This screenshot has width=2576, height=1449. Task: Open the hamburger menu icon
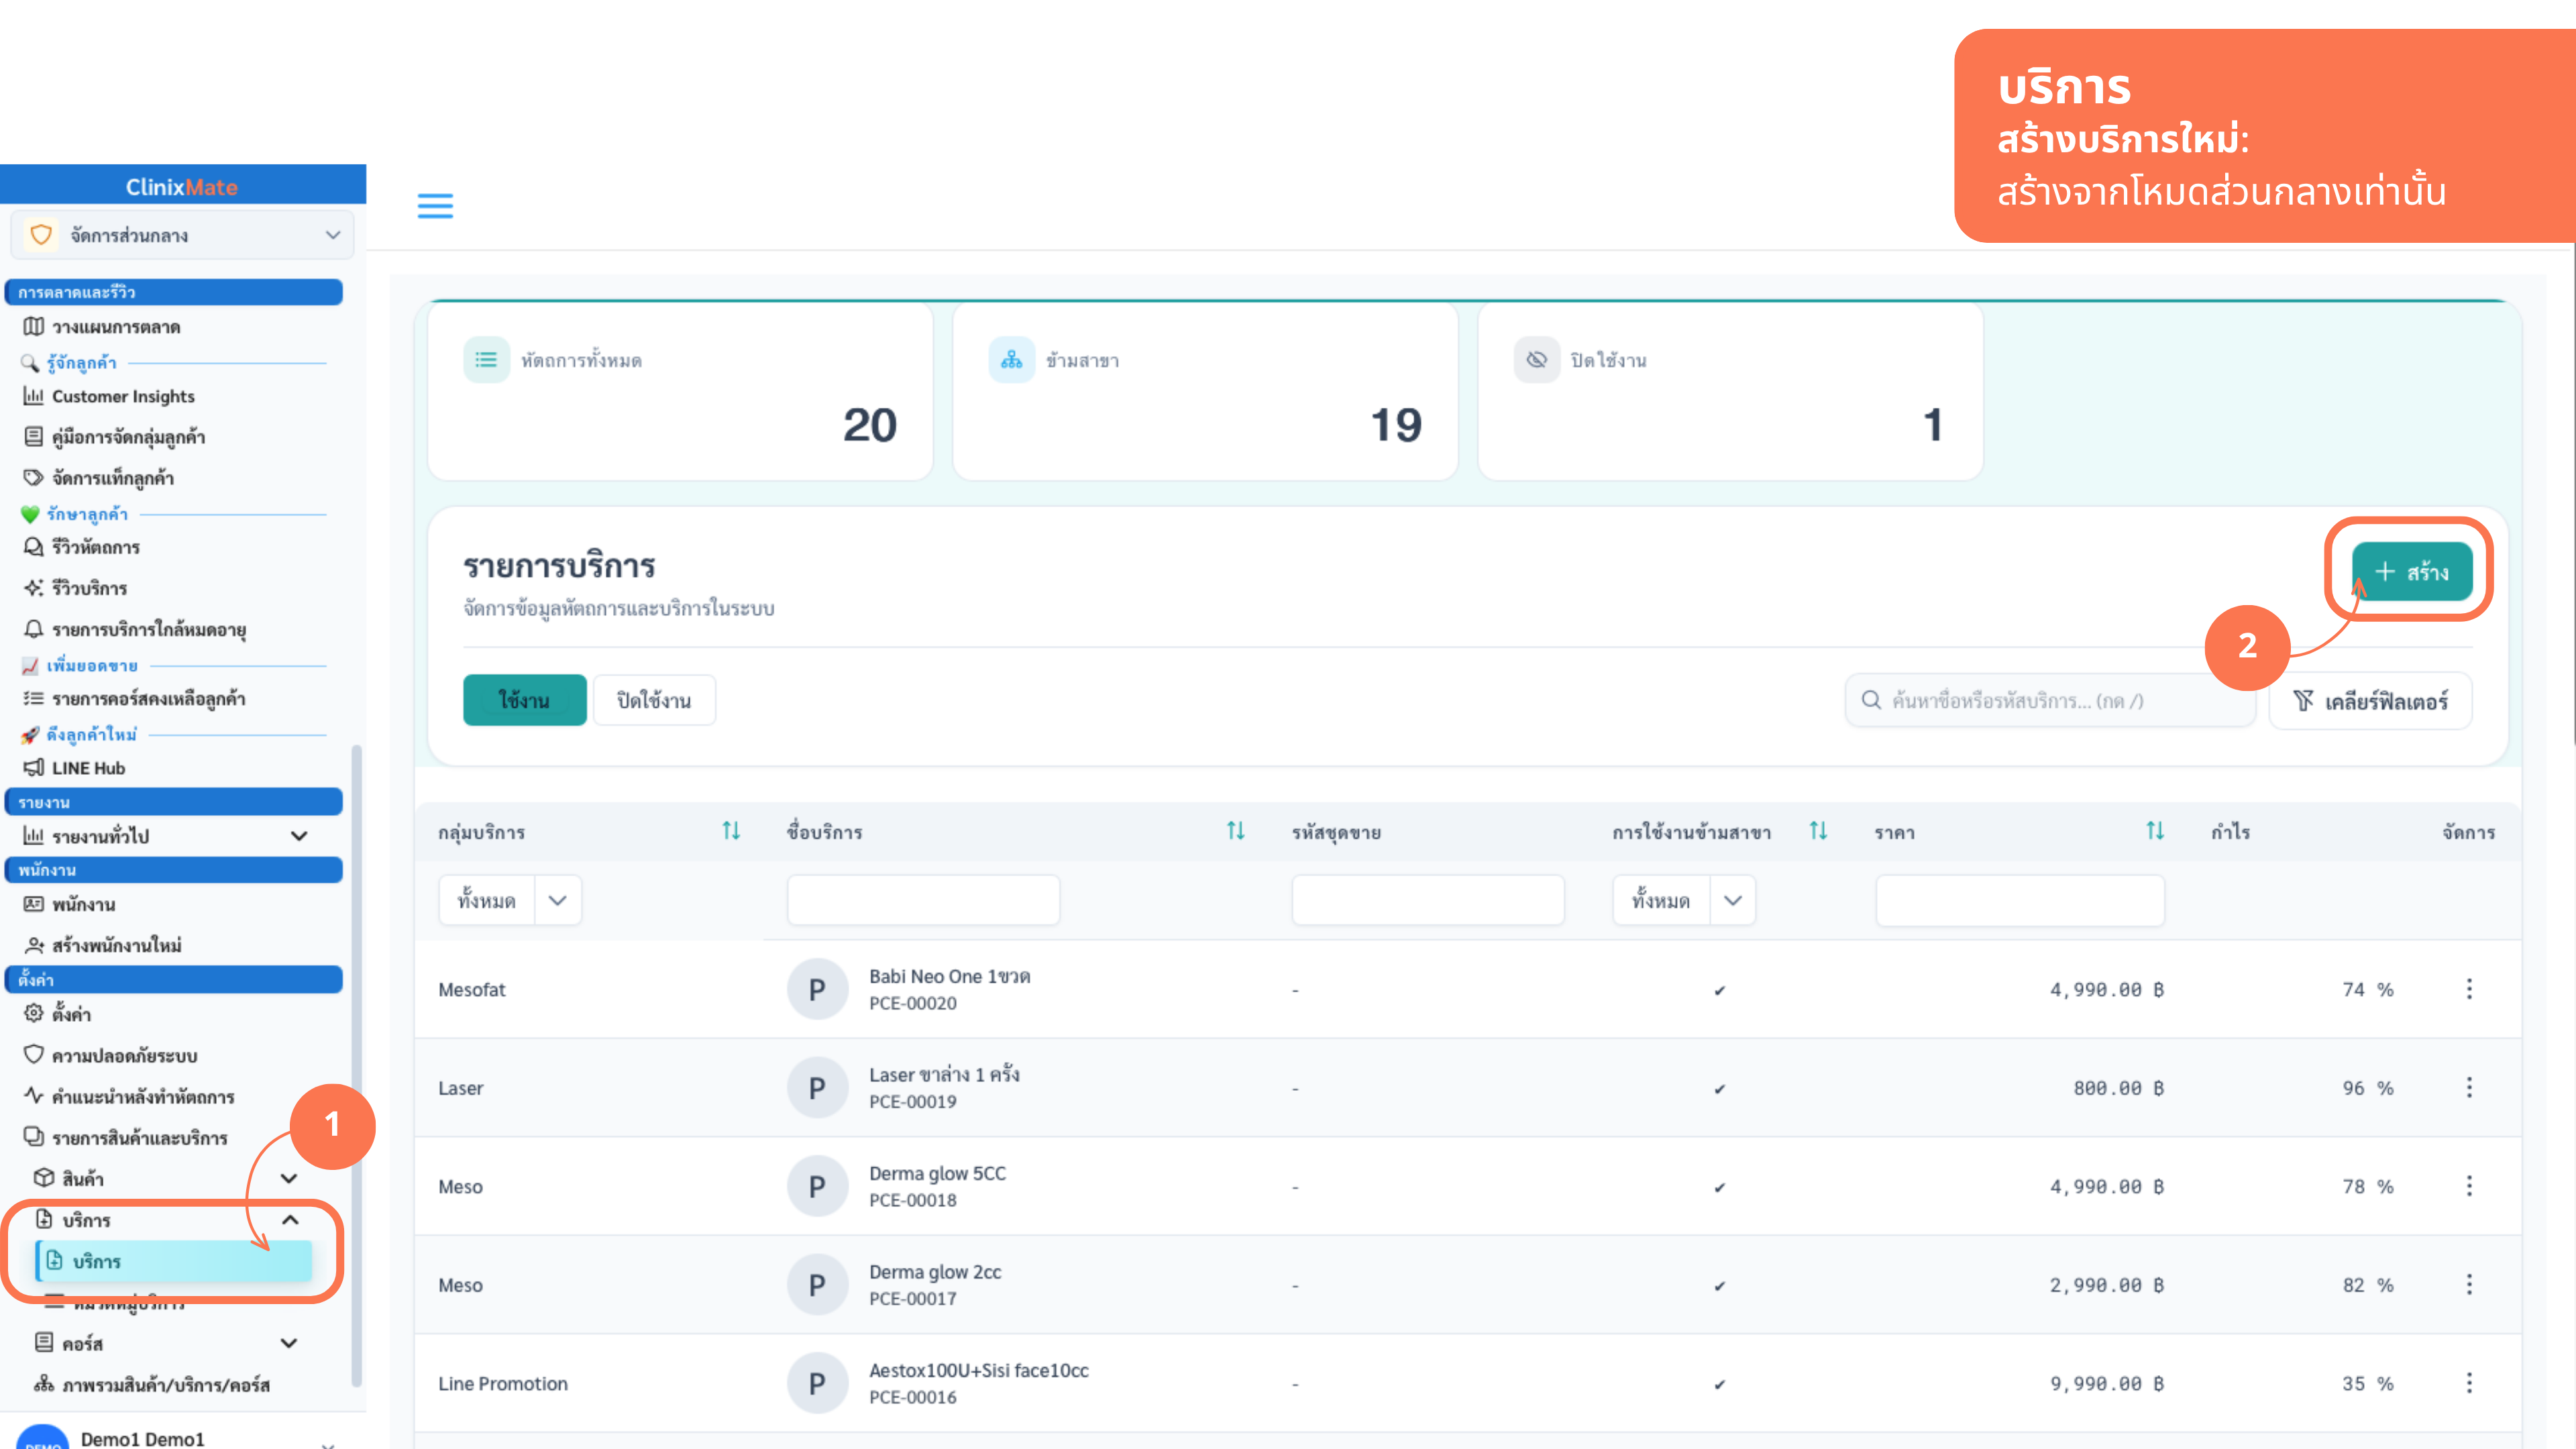[x=435, y=206]
